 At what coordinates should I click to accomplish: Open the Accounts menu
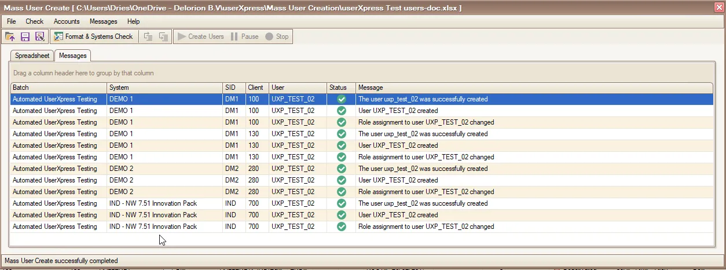tap(67, 21)
